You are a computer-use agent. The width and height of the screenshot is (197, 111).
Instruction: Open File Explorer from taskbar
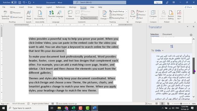[x=59, y=108]
